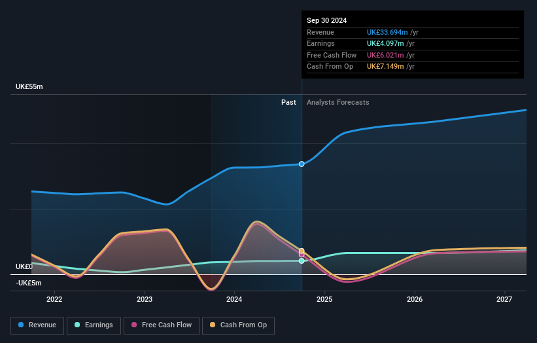This screenshot has width=537, height=343.
Task: Click the UK£33.694m revenue value
Action: 387,32
